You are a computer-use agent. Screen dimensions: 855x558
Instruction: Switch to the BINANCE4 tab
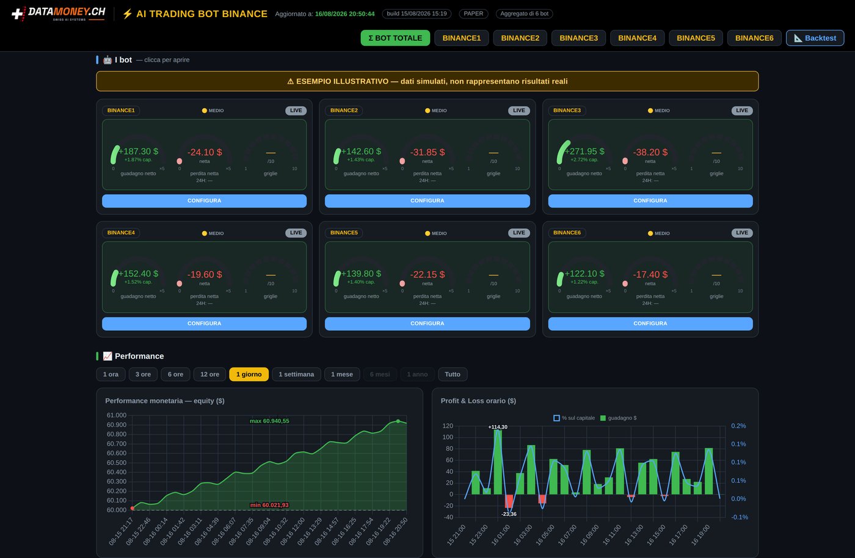pyautogui.click(x=638, y=38)
